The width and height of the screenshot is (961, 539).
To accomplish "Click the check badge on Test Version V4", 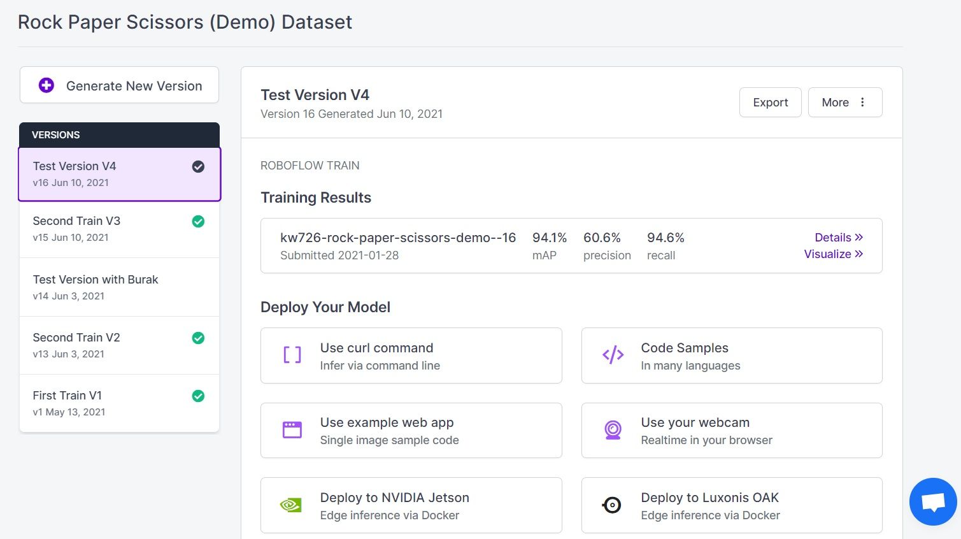I will 198,166.
